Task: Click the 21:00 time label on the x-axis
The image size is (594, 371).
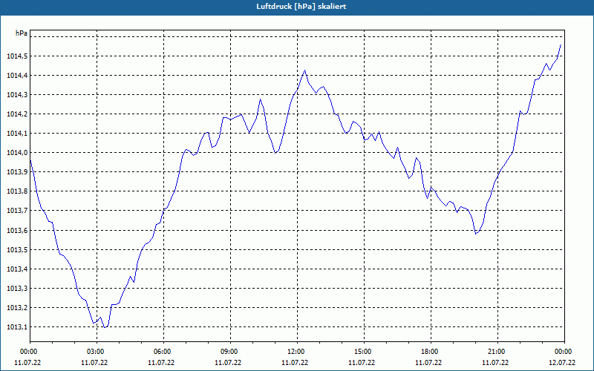Action: [496, 352]
